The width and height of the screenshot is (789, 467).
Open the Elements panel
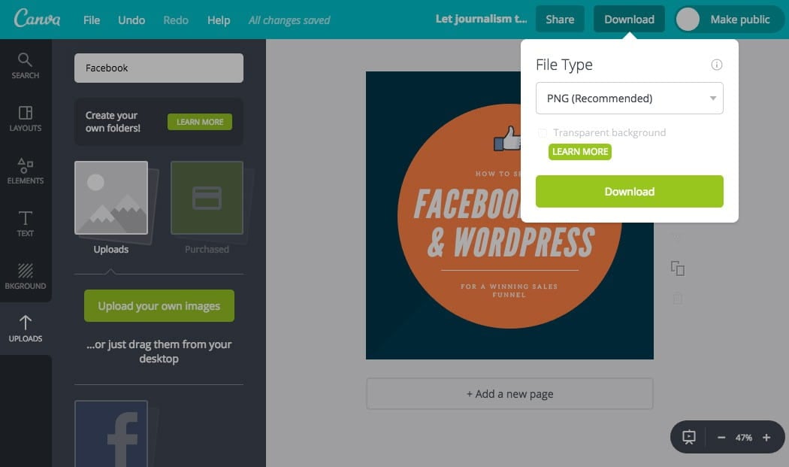26,171
